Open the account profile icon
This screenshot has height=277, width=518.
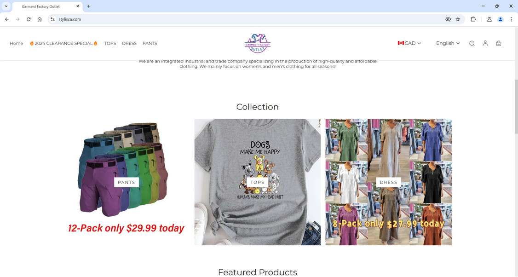tap(485, 43)
